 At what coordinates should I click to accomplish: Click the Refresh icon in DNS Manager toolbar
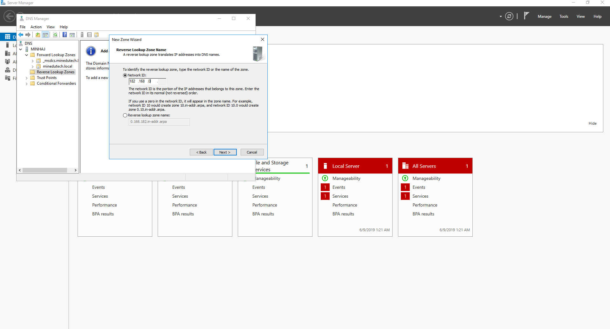click(55, 35)
